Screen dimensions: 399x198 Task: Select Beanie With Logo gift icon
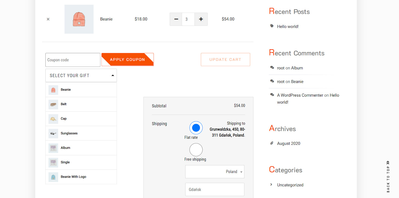click(53, 177)
